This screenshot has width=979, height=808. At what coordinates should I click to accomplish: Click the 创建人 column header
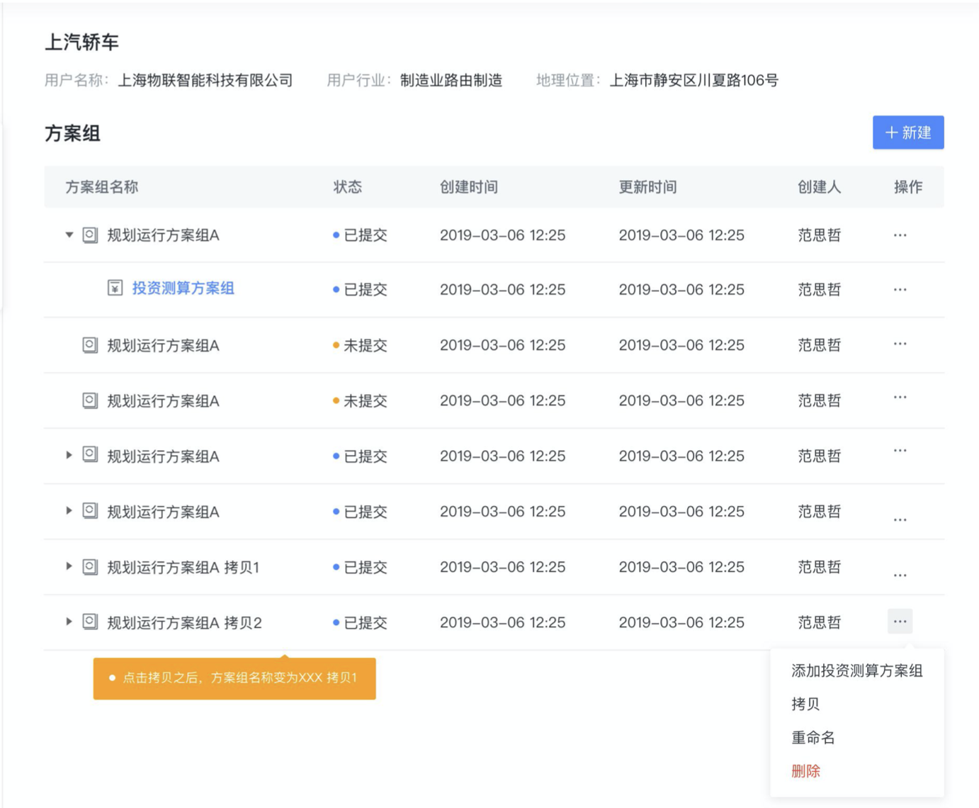click(x=819, y=187)
